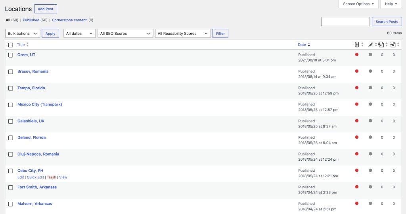
Task: Open the Malvern, Arkansas post
Action: click(x=35, y=203)
